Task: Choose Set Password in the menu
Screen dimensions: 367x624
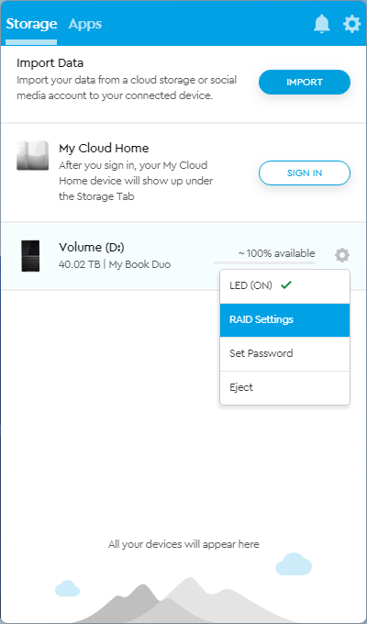Action: [x=284, y=354]
